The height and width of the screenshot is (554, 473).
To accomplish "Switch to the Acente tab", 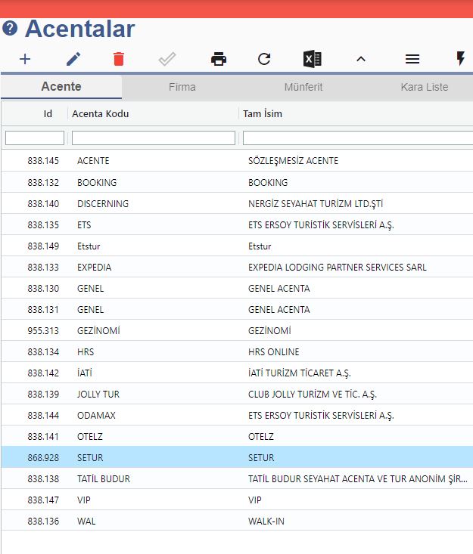I will coord(61,87).
